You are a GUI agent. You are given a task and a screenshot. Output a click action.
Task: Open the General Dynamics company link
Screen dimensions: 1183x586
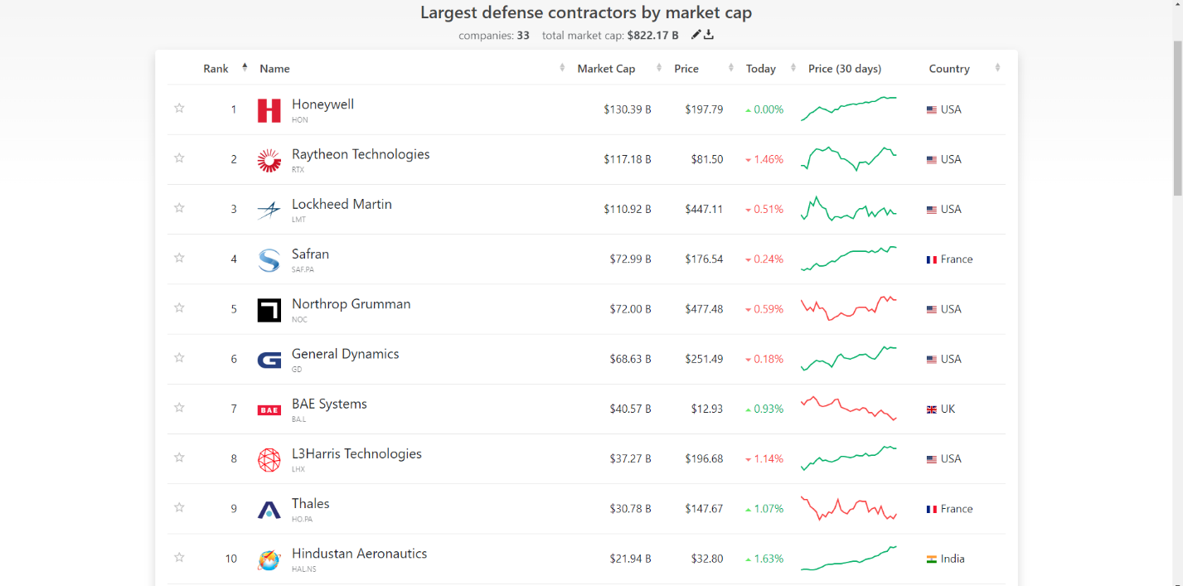pyautogui.click(x=345, y=354)
